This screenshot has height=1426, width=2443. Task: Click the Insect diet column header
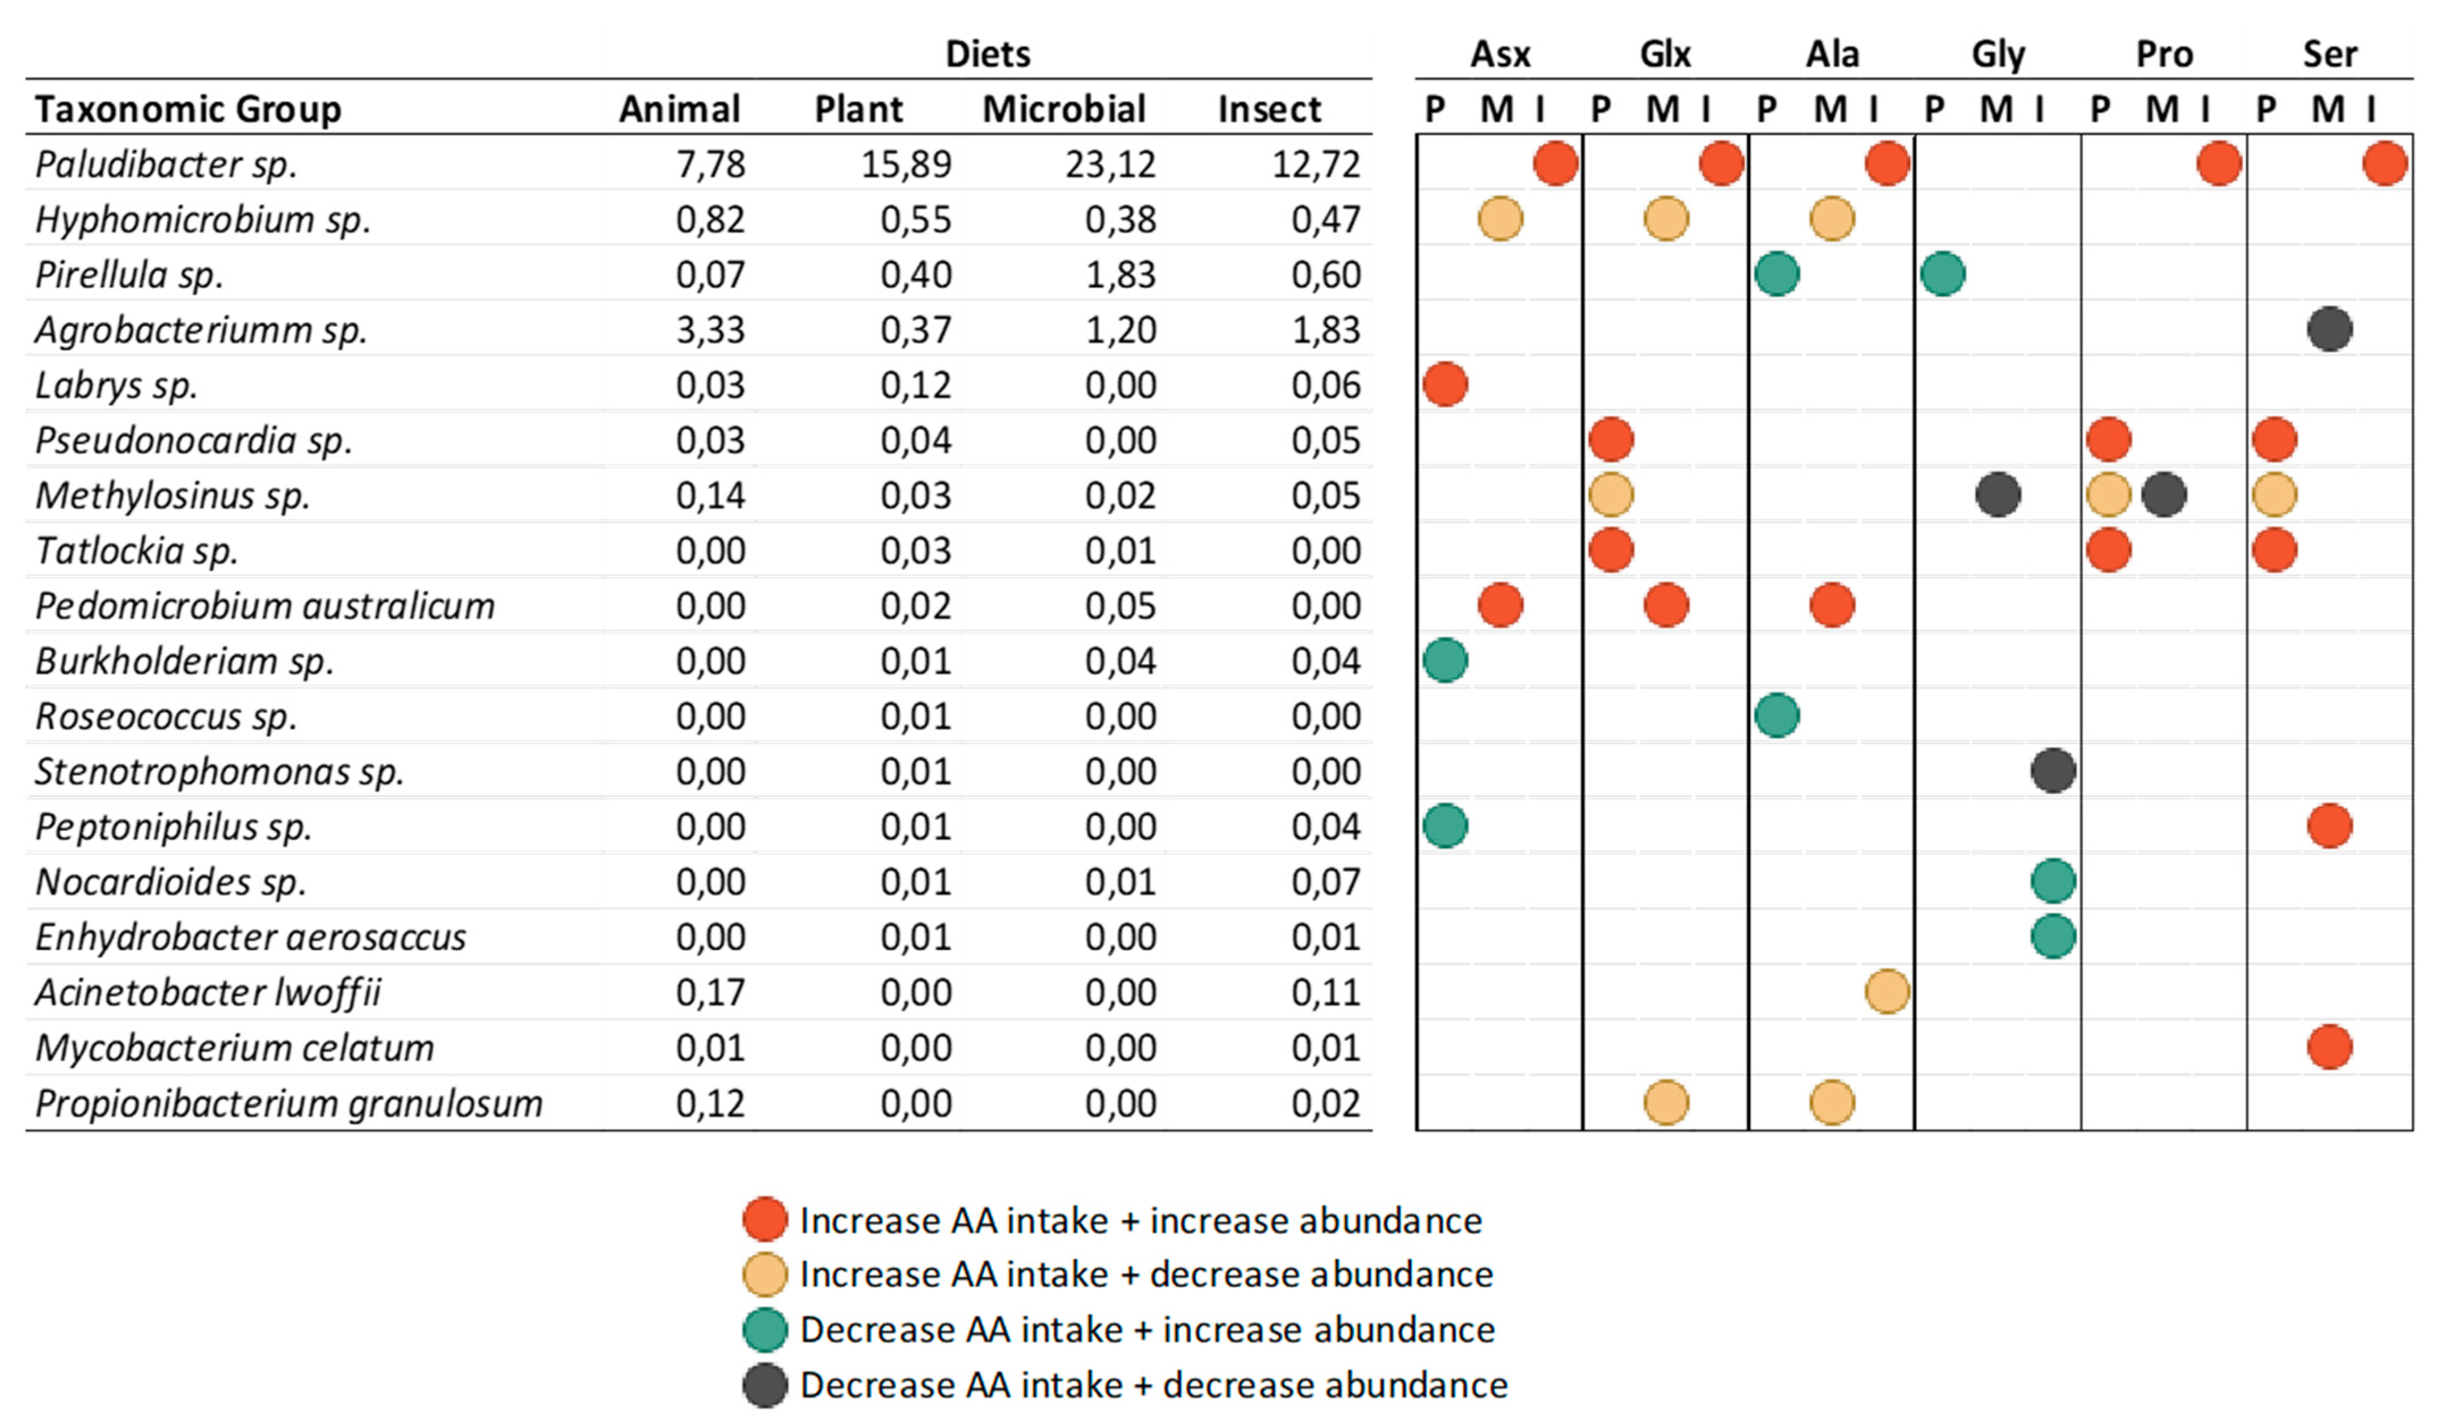pyautogui.click(x=1269, y=108)
